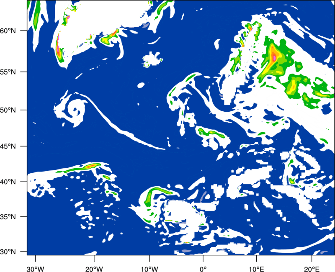The height and width of the screenshot is (272, 335).
Task: Click the 20°E longitude label
Action: point(312,269)
